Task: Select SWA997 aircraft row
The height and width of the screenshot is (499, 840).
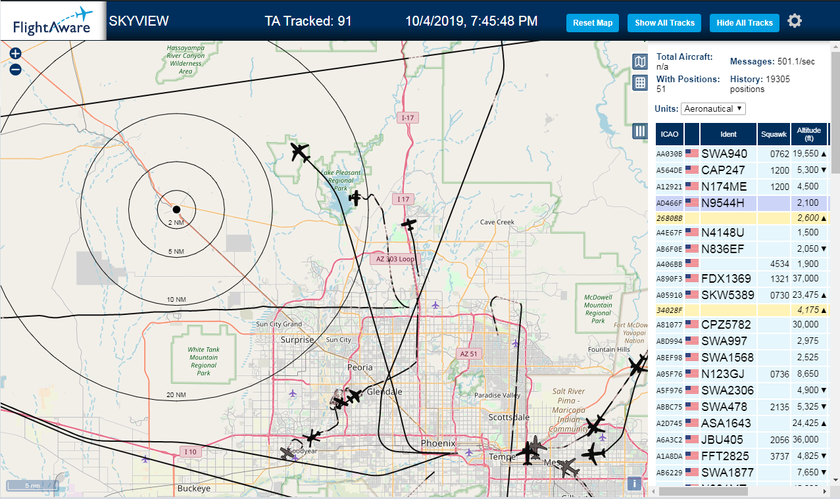Action: [x=741, y=341]
